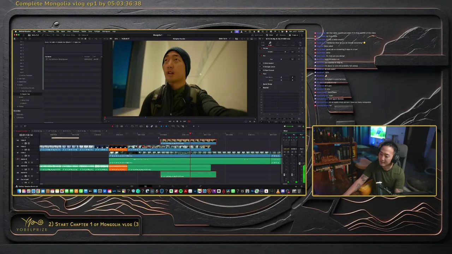Select the orange clip on Video 2 track
Viewport: 452px width, 254px height.
point(118,148)
